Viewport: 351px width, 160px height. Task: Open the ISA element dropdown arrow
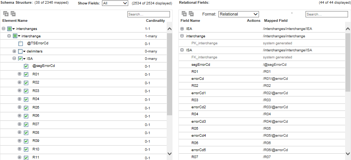[24, 59]
